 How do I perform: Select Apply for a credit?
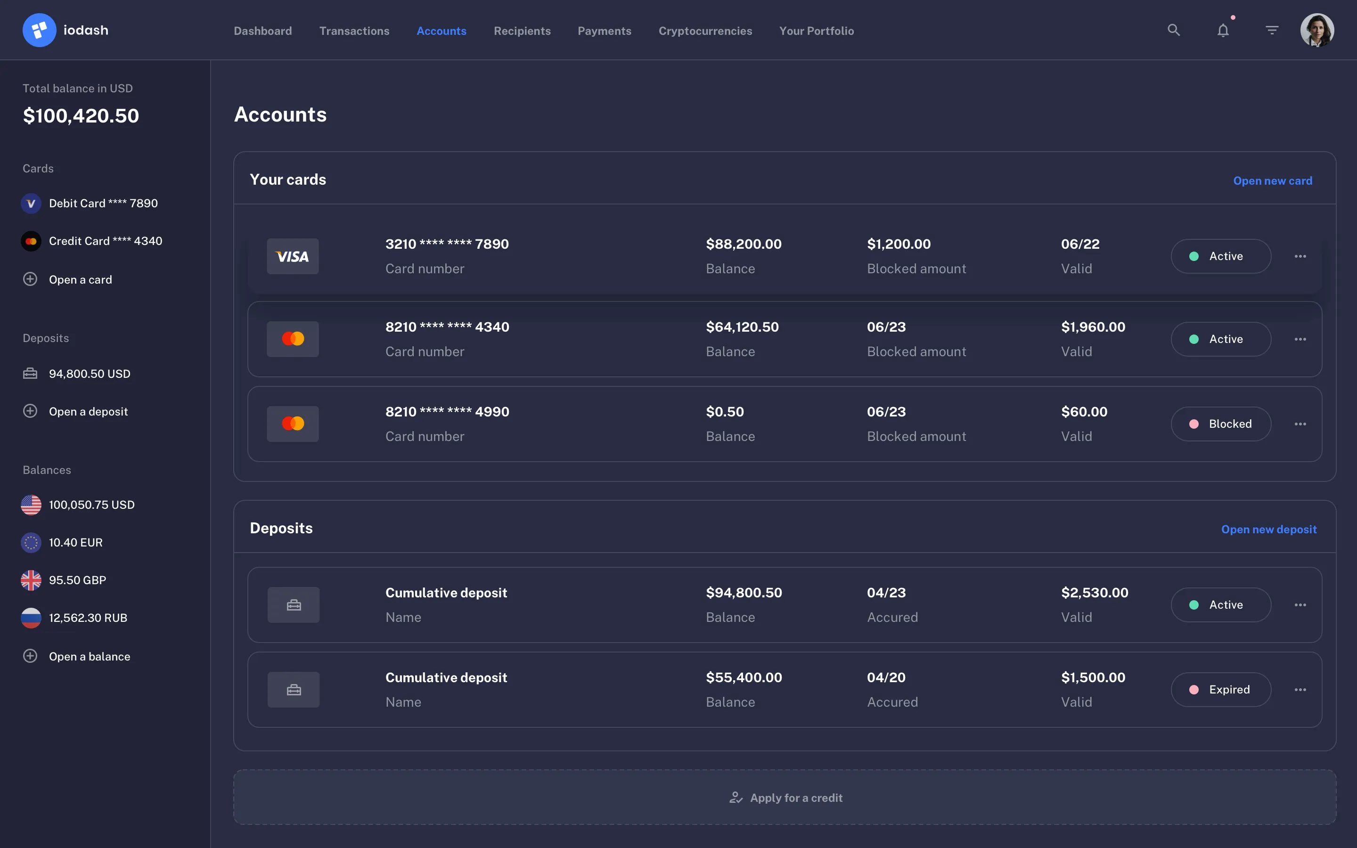[785, 797]
